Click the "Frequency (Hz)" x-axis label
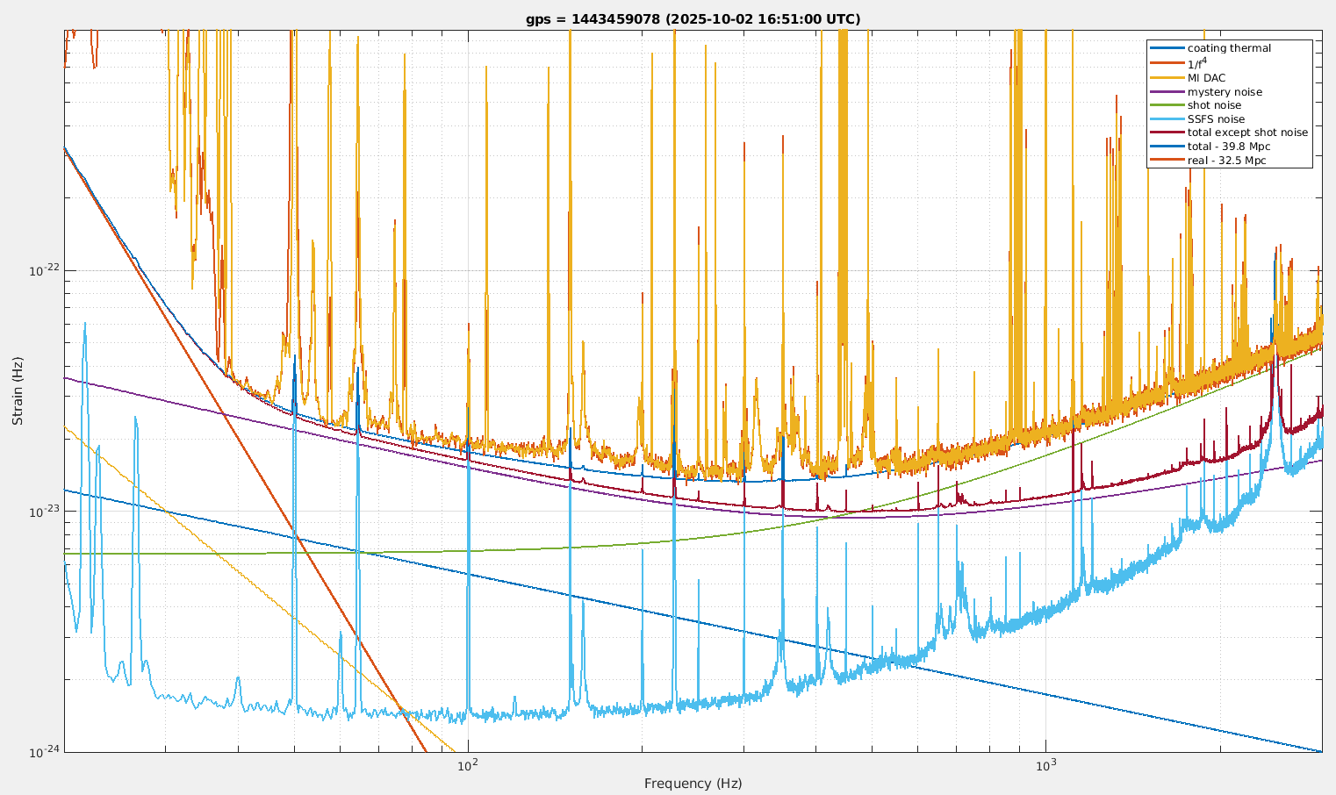 click(693, 784)
